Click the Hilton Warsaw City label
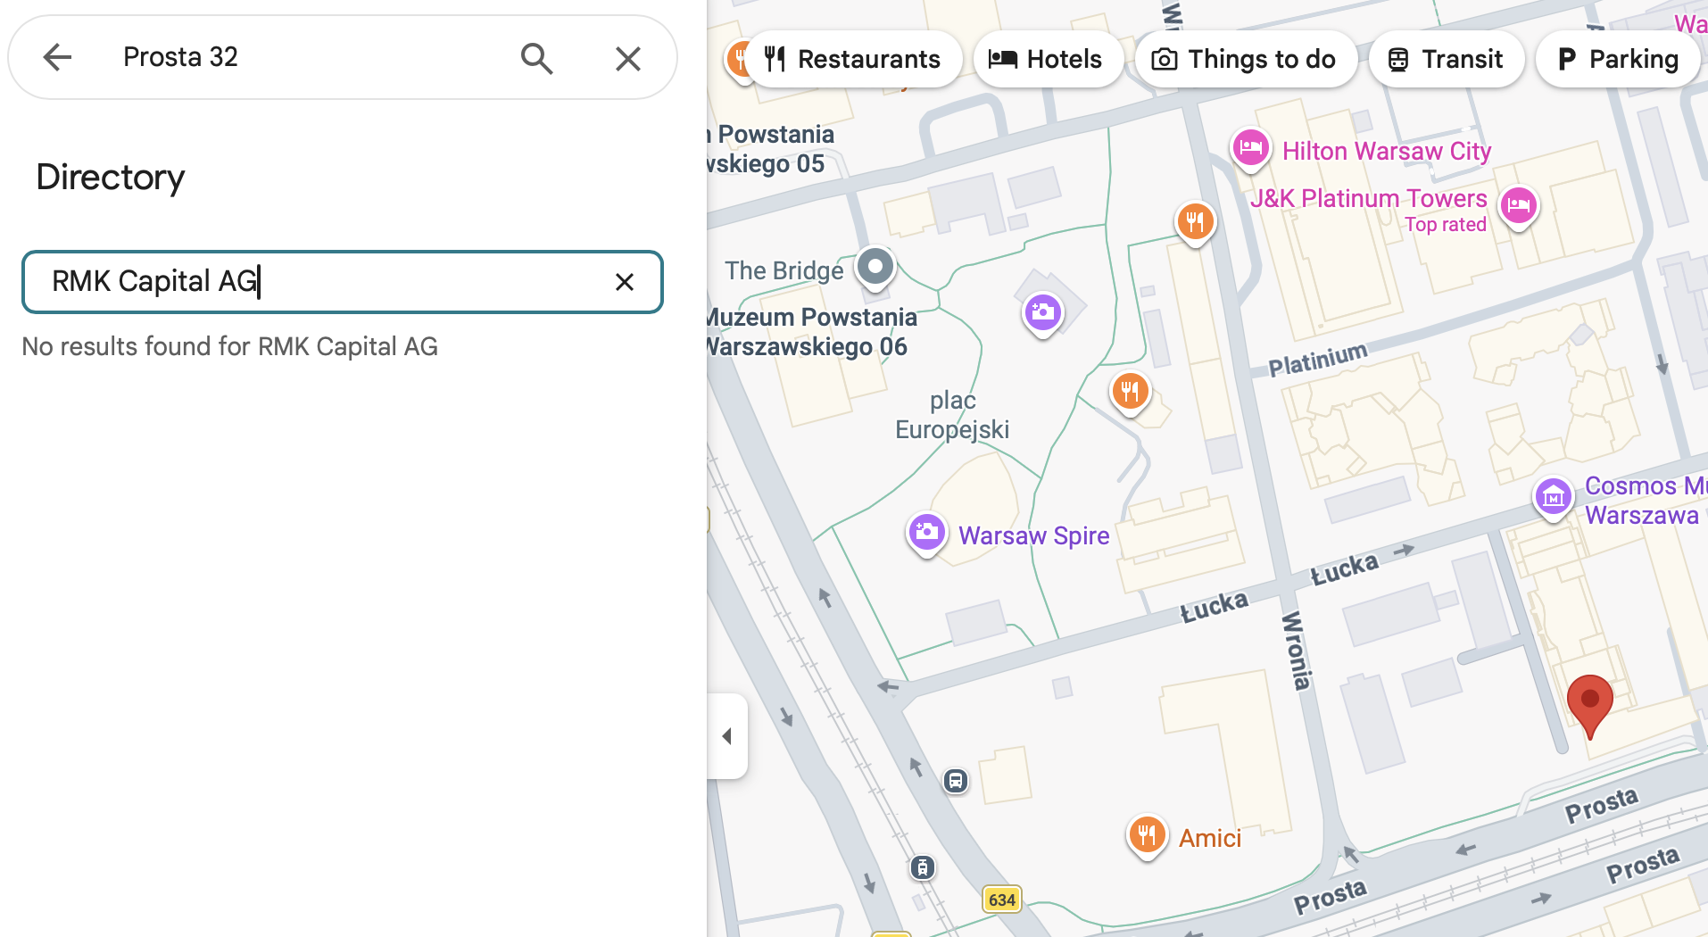Image resolution: width=1708 pixels, height=937 pixels. click(1387, 151)
